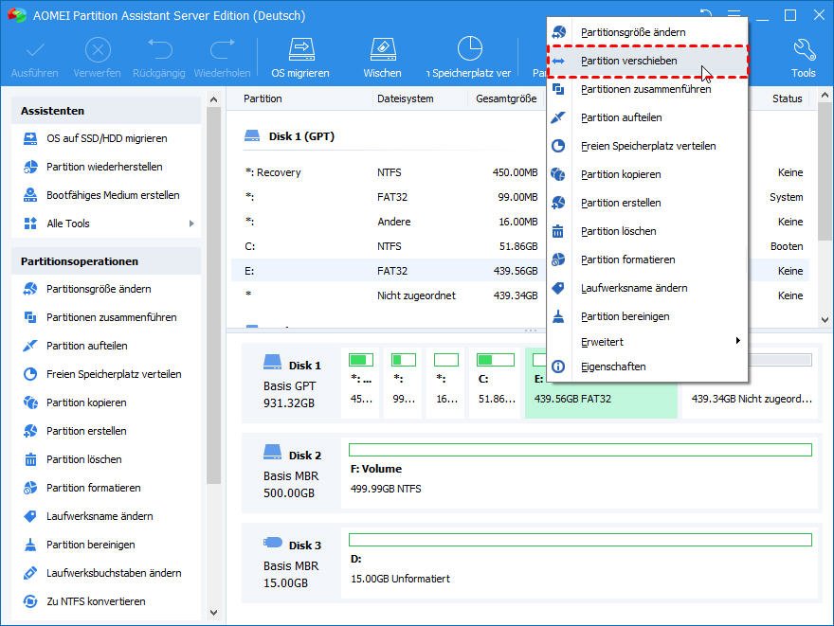Click Bootfähiges Medium erstellen sidebar icon

(x=30, y=195)
